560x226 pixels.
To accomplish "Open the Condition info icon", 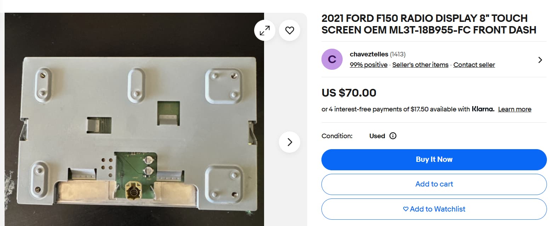I will coord(393,136).
